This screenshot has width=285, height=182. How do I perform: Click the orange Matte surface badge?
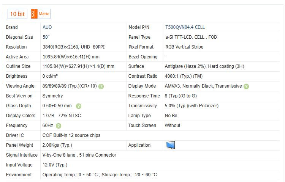click(40, 14)
